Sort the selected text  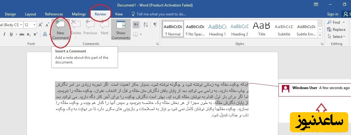(146, 25)
